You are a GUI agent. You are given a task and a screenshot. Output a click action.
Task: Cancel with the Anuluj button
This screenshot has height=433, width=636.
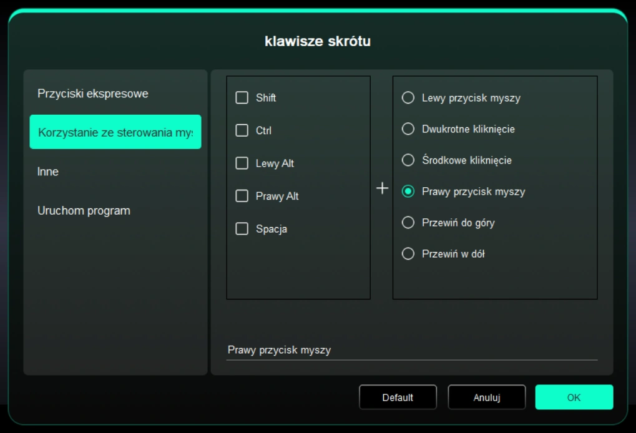click(x=487, y=397)
